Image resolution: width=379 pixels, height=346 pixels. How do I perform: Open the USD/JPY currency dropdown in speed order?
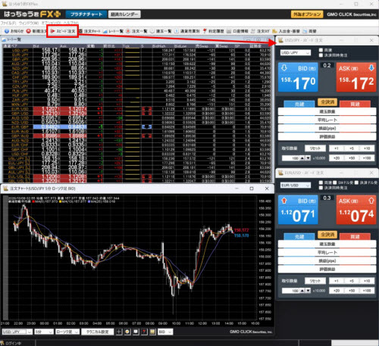pyautogui.click(x=296, y=53)
